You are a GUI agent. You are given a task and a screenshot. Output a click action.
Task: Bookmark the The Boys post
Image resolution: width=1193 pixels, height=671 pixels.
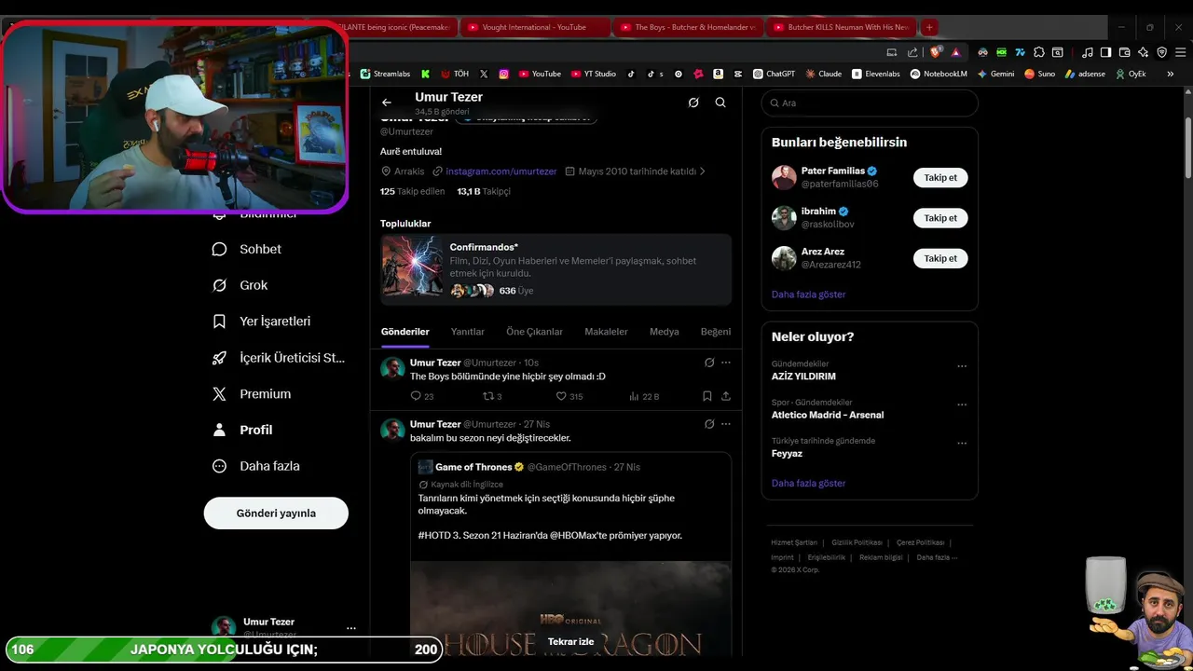[x=707, y=396]
